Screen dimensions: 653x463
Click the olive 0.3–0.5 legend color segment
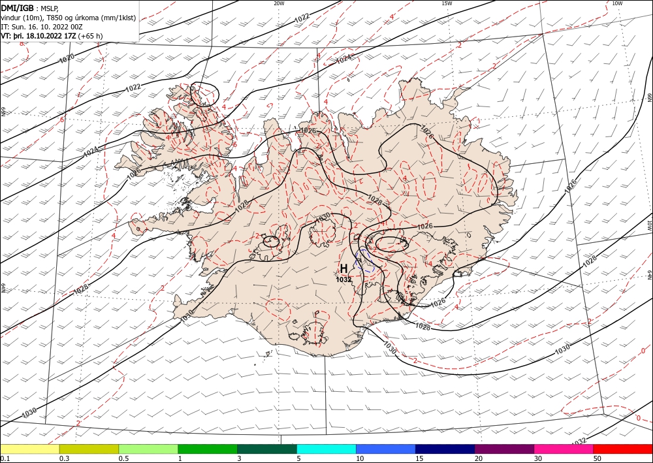click(89, 449)
